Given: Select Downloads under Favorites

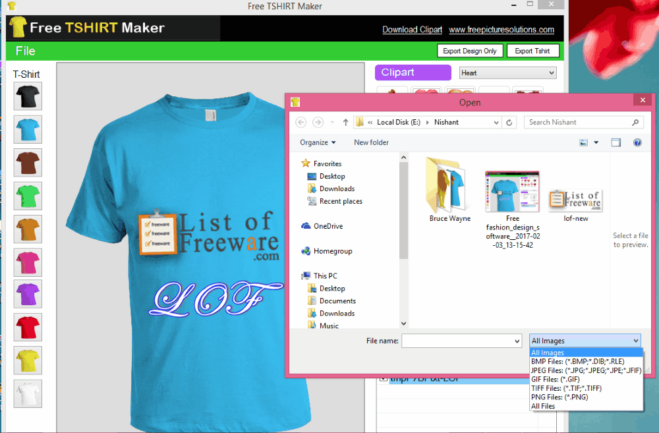Looking at the screenshot, I should point(331,188).
